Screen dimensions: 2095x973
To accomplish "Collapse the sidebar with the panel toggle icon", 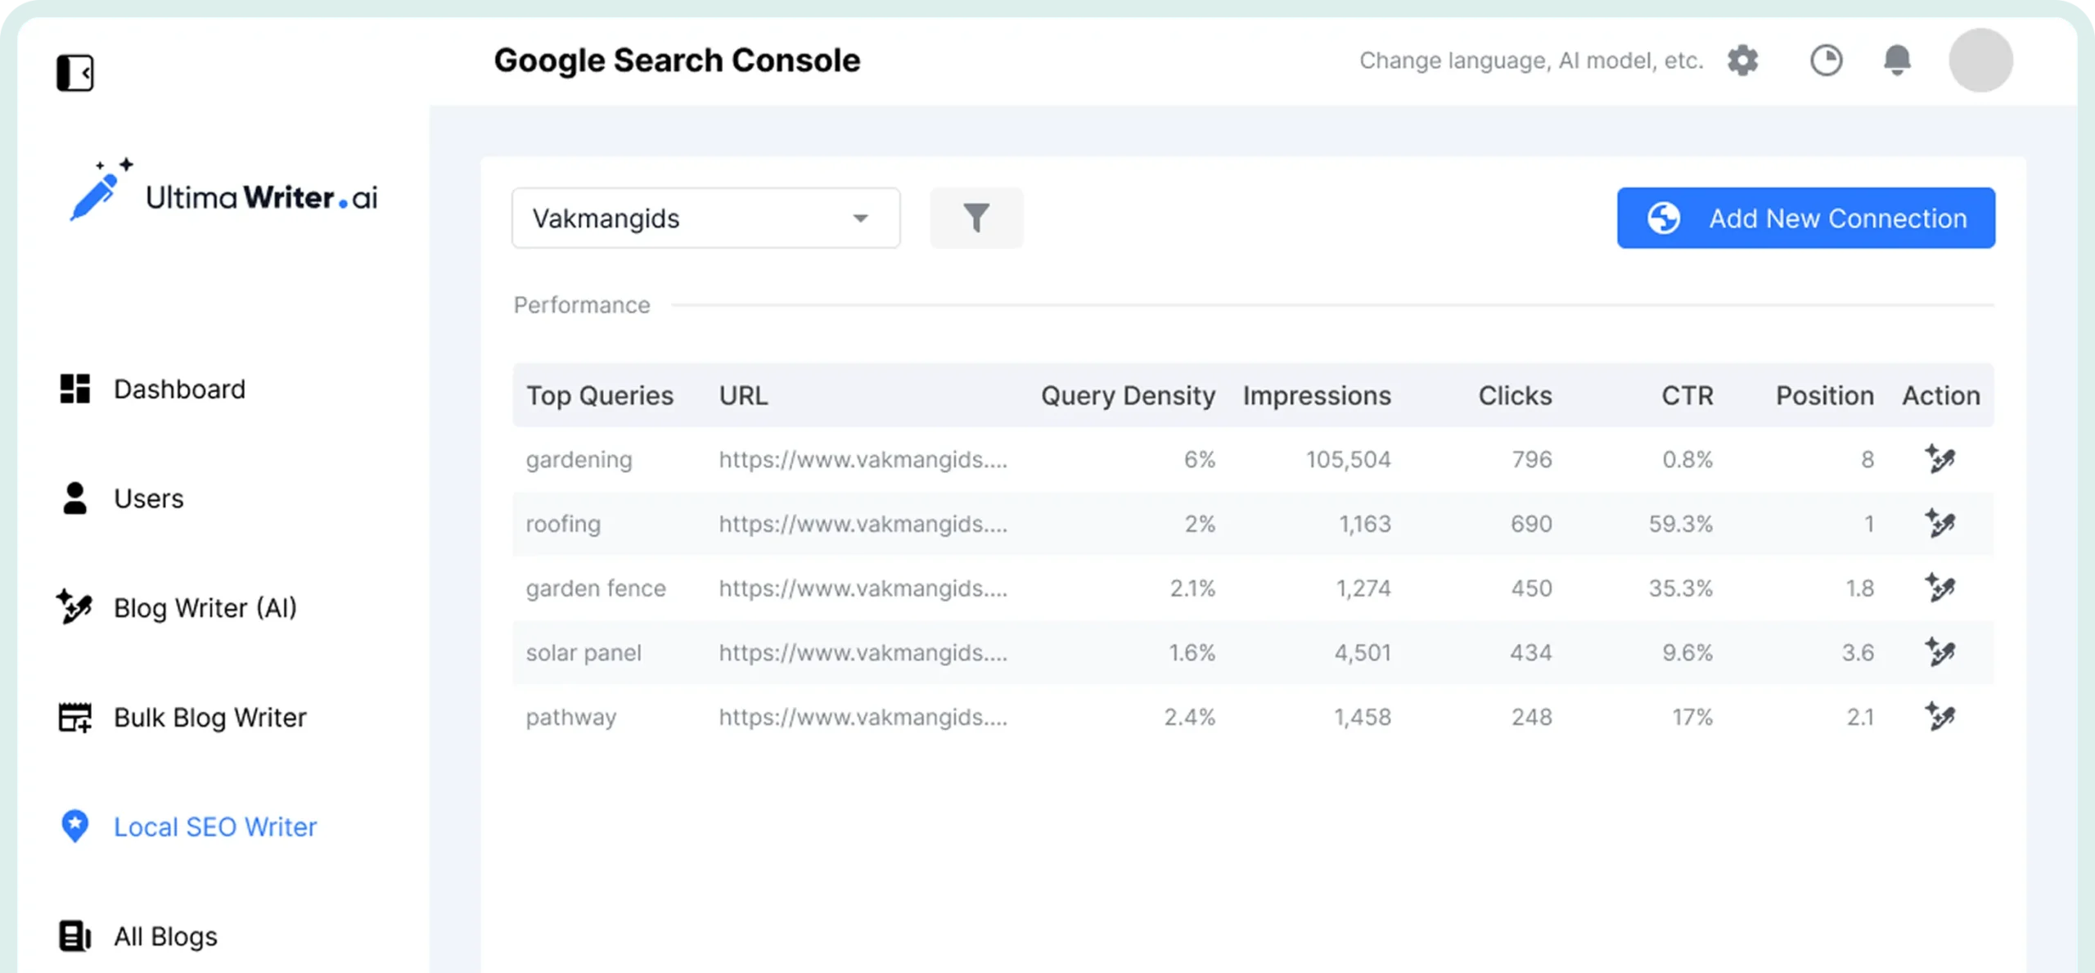I will pyautogui.click(x=74, y=73).
